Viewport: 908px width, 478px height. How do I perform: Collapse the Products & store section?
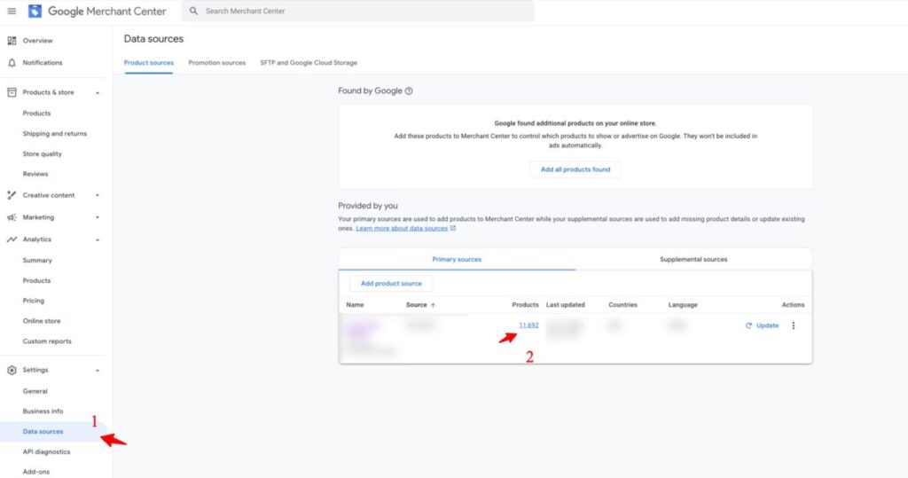98,93
